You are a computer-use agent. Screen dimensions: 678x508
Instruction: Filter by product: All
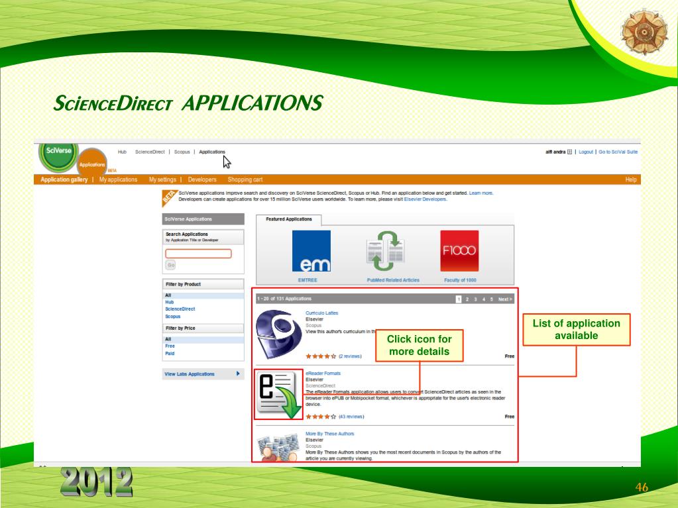(x=168, y=295)
